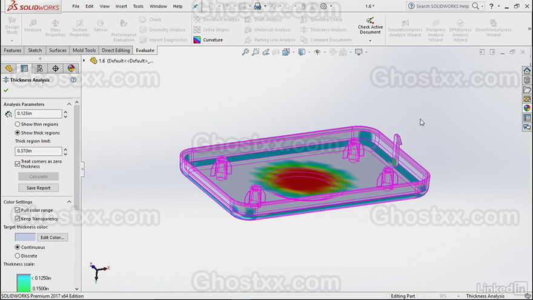Click the Save Report button
This screenshot has width=533, height=300.
tap(38, 188)
